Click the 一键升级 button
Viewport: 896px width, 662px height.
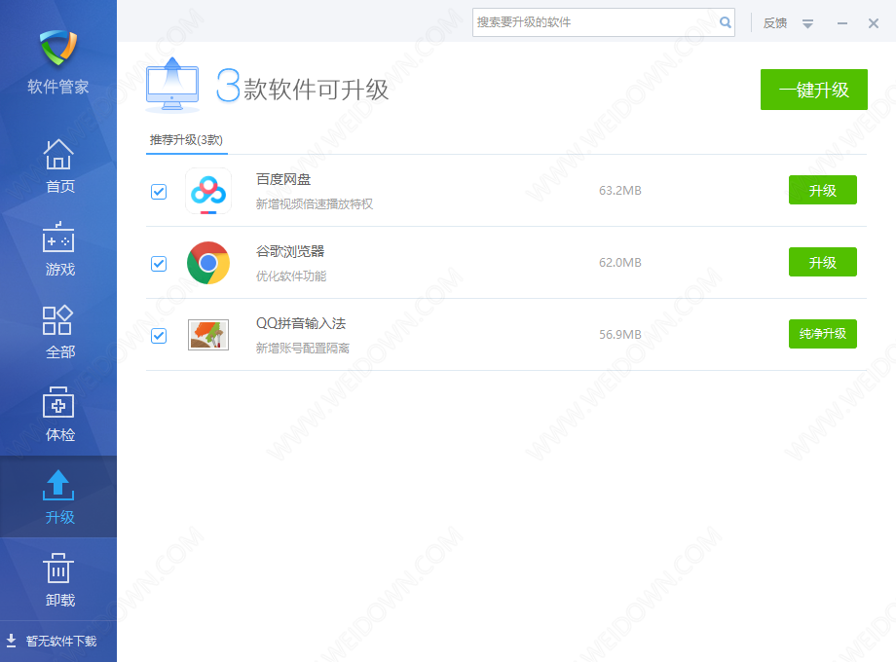[814, 90]
